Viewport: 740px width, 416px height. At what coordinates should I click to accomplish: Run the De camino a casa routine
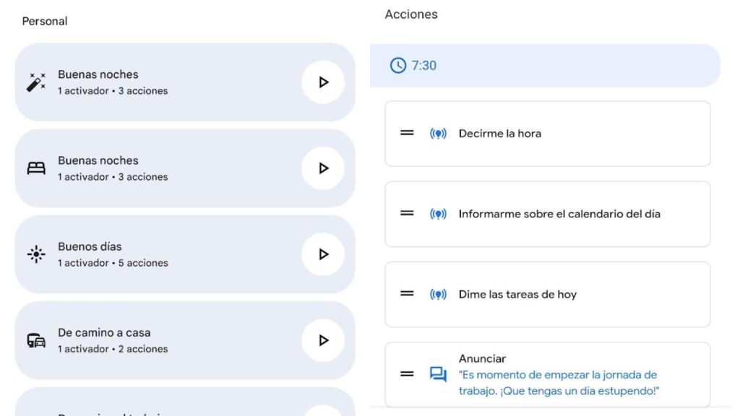pyautogui.click(x=323, y=340)
